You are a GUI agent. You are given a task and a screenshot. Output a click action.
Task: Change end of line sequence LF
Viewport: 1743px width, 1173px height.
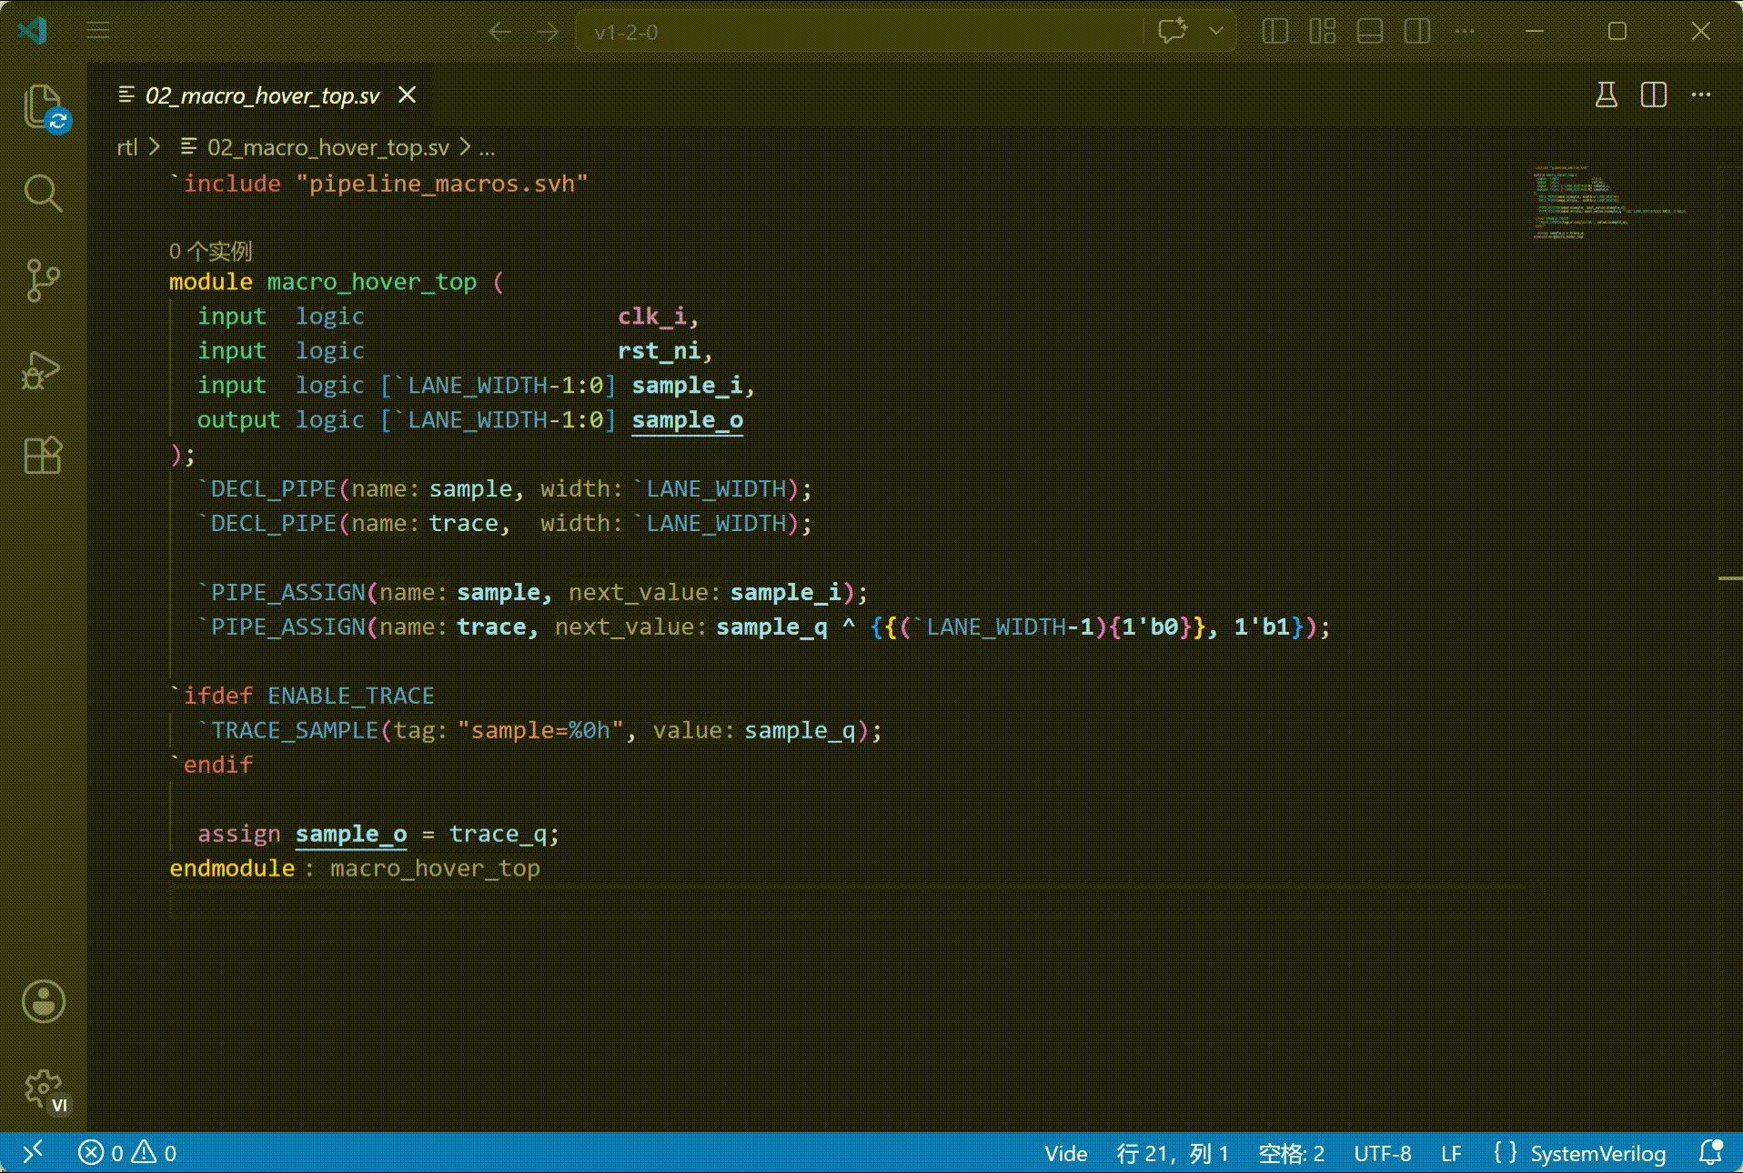1451,1153
